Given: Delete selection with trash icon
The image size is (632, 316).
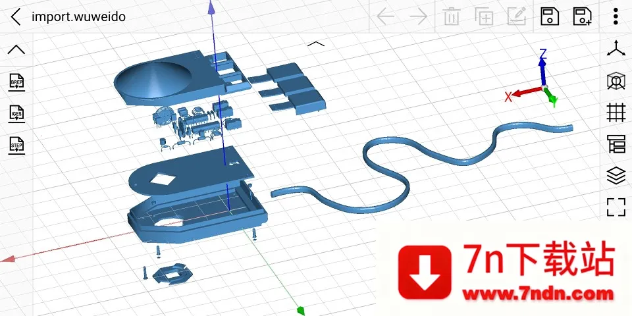Looking at the screenshot, I should tap(451, 16).
